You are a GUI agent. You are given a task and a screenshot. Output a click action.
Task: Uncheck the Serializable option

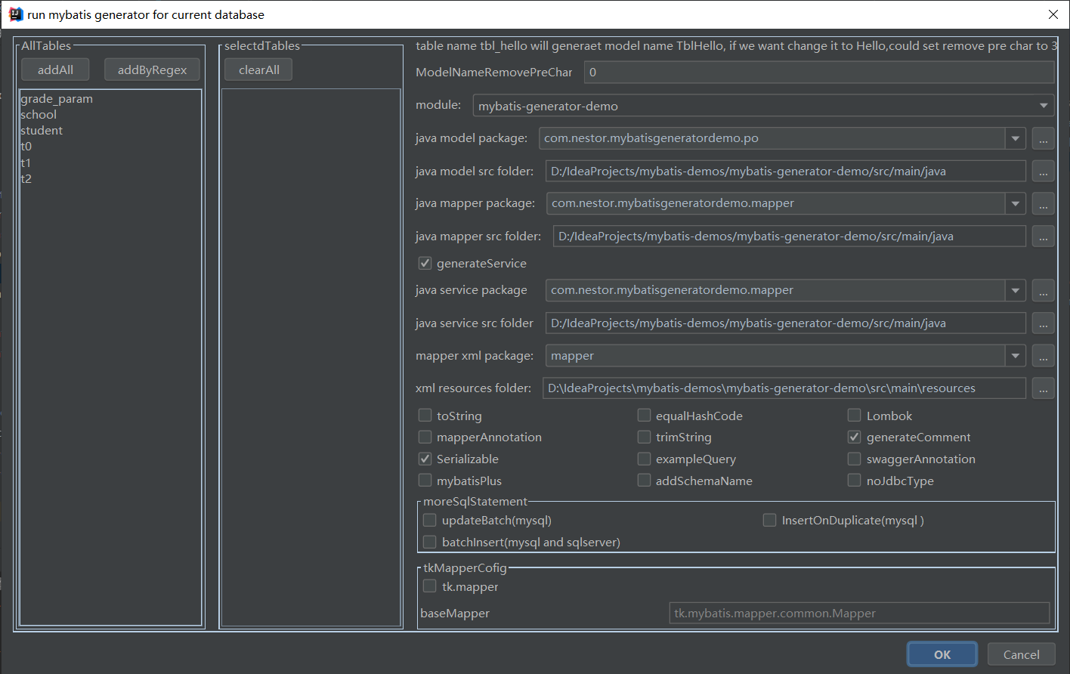426,458
